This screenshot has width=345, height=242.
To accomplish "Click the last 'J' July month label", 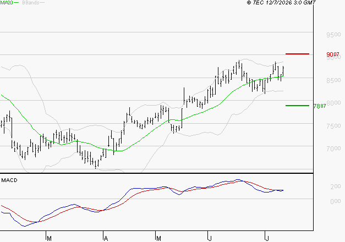I will click(267, 239).
